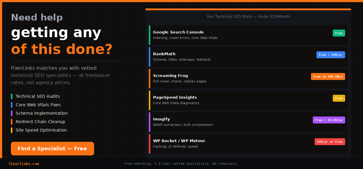Click the Your Technical SEO Stack header text

248,17
